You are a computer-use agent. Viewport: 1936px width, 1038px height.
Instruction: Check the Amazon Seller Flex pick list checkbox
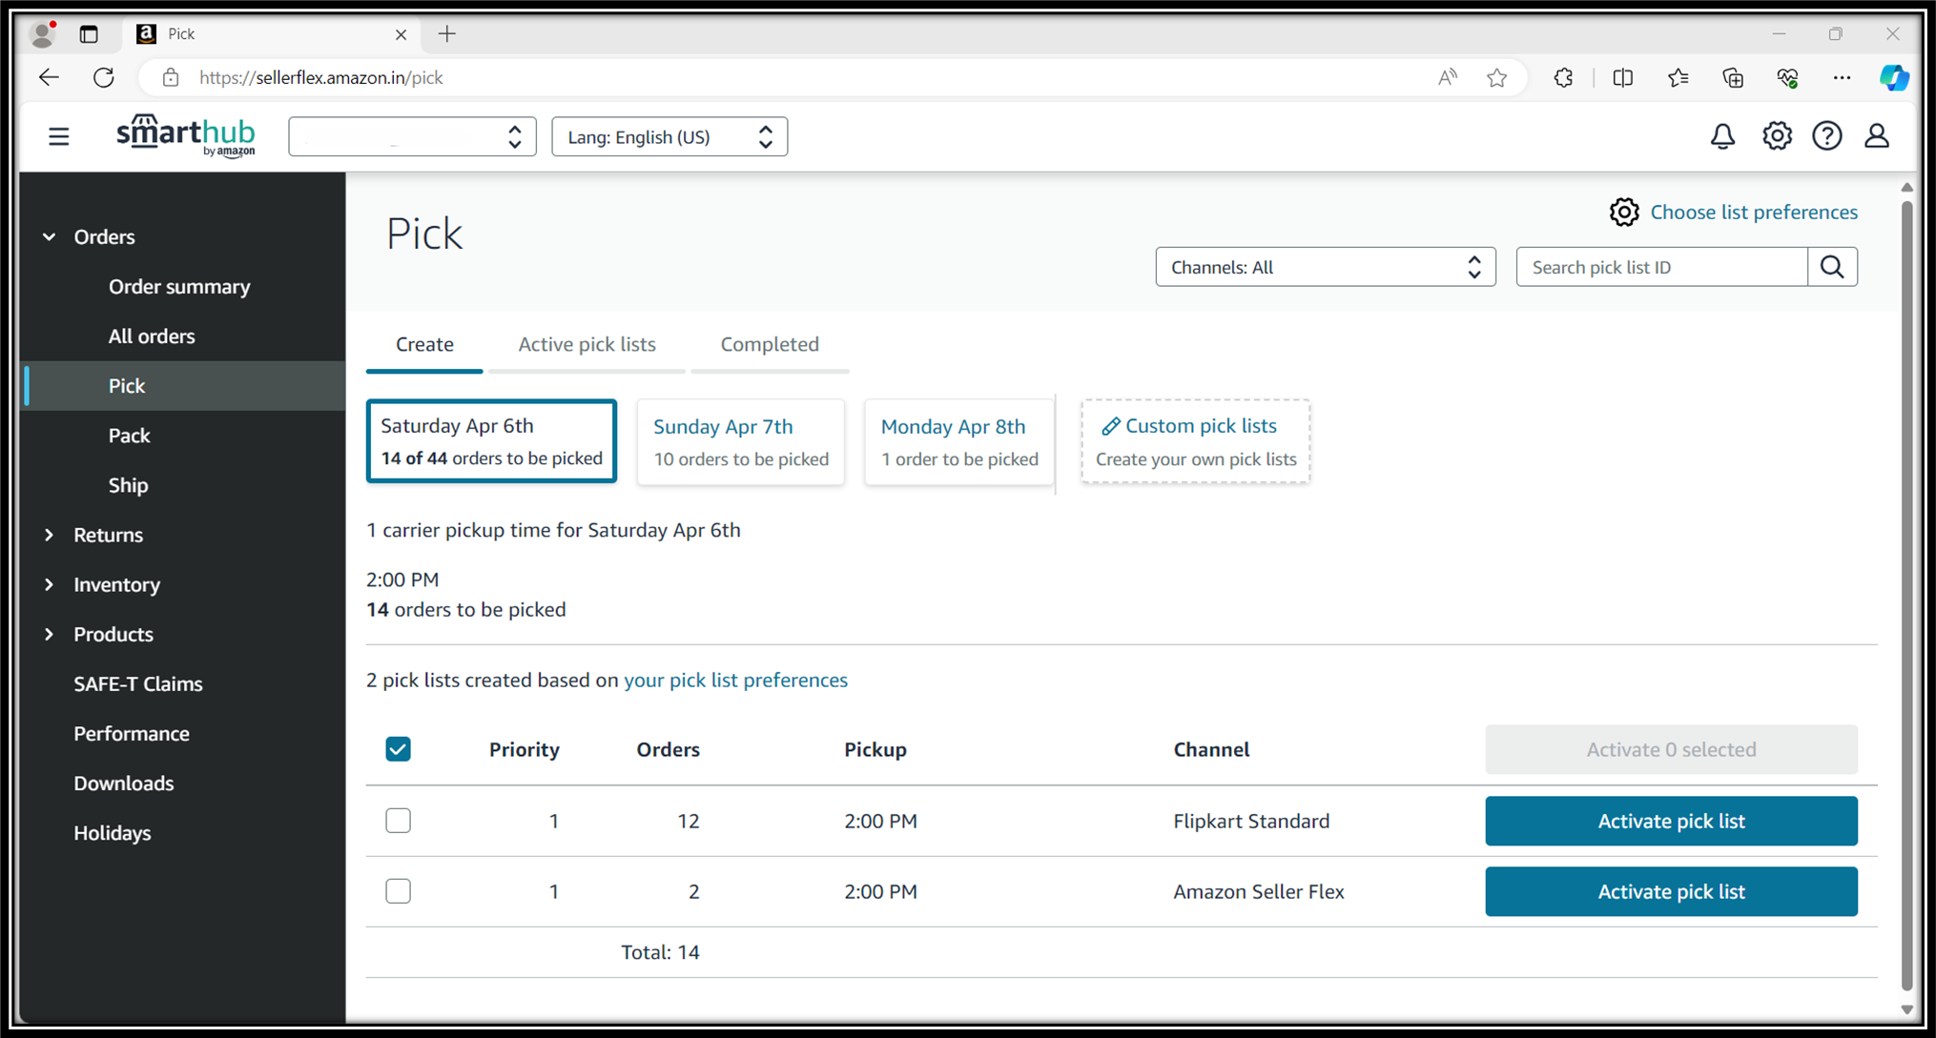coord(399,891)
